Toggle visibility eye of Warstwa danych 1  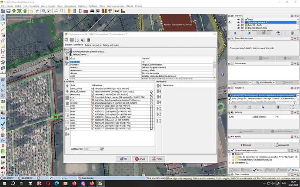[238, 23]
